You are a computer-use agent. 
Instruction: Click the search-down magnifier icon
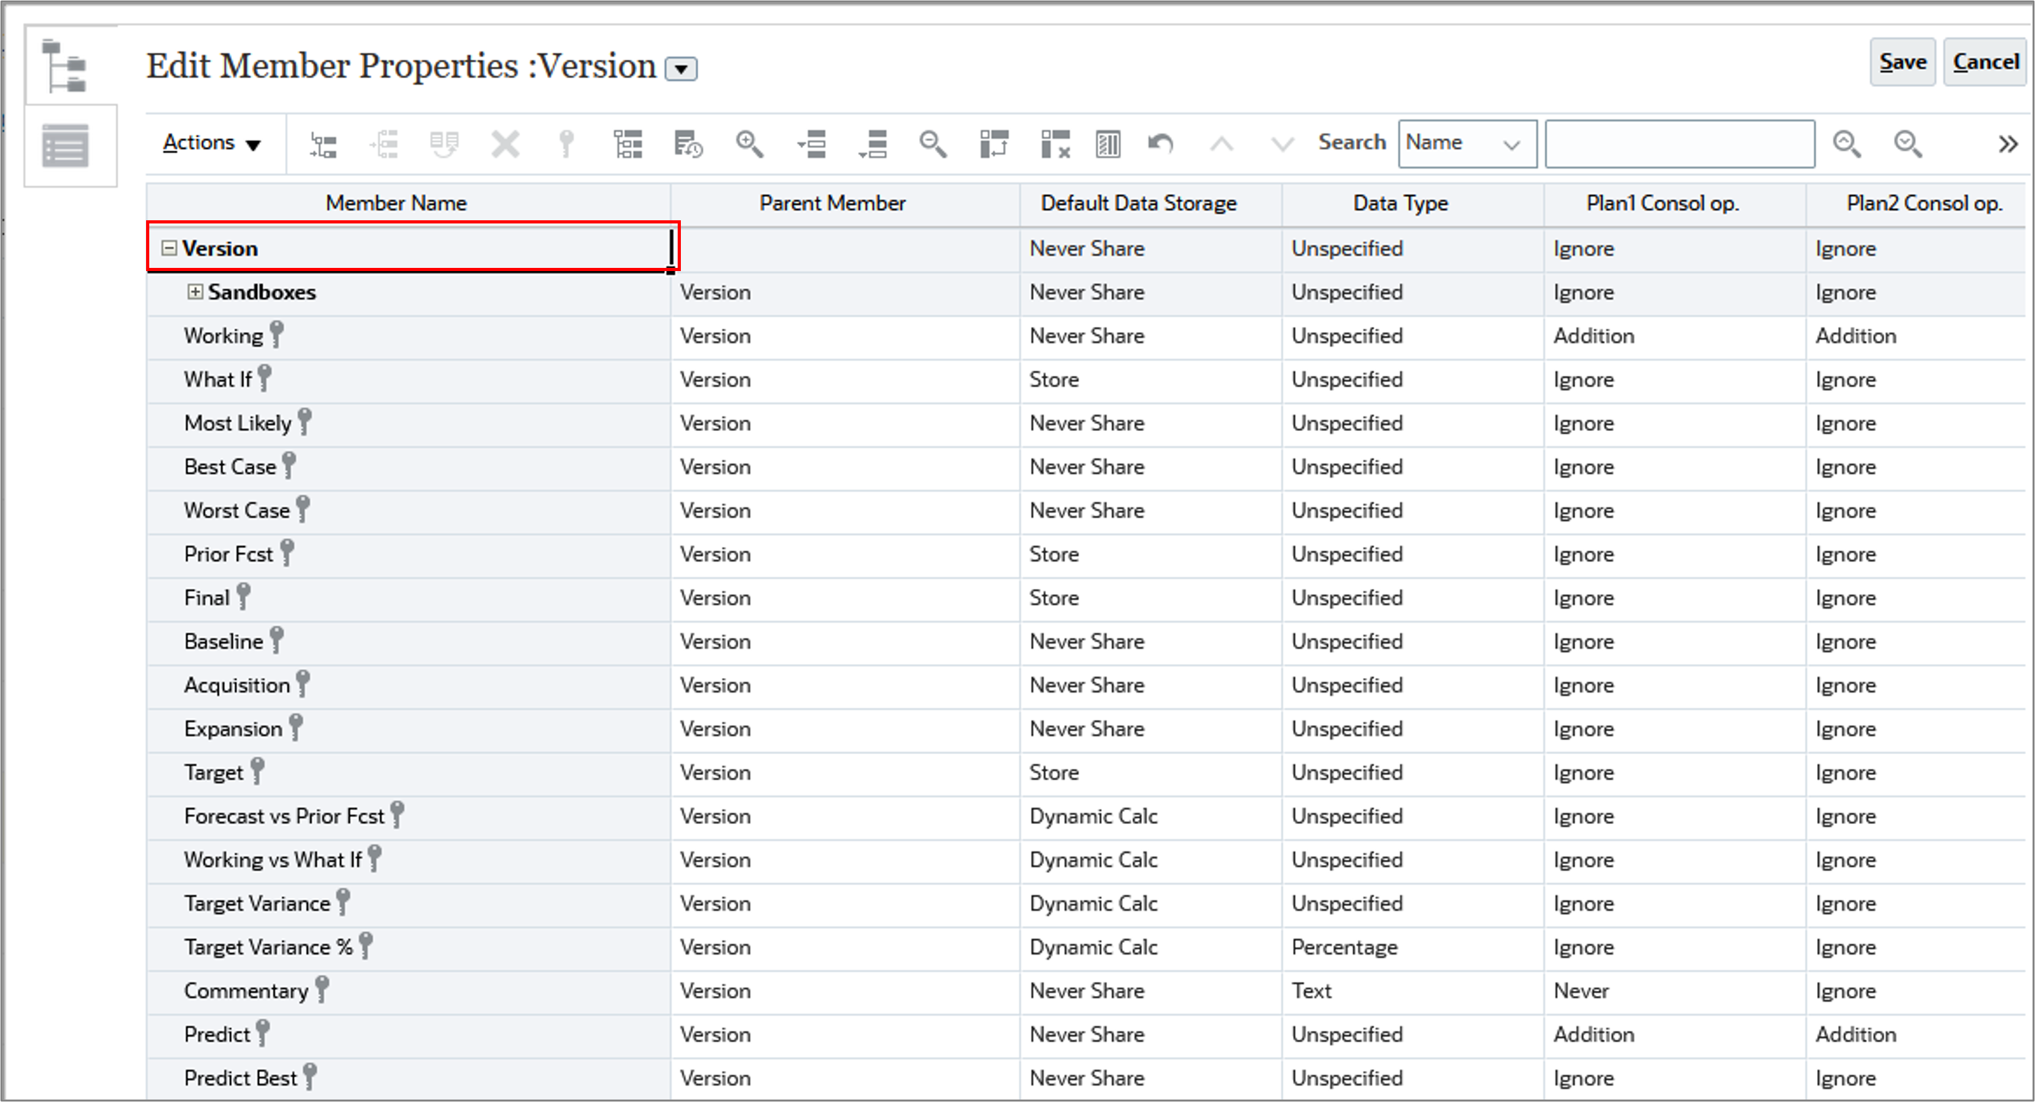click(1908, 143)
